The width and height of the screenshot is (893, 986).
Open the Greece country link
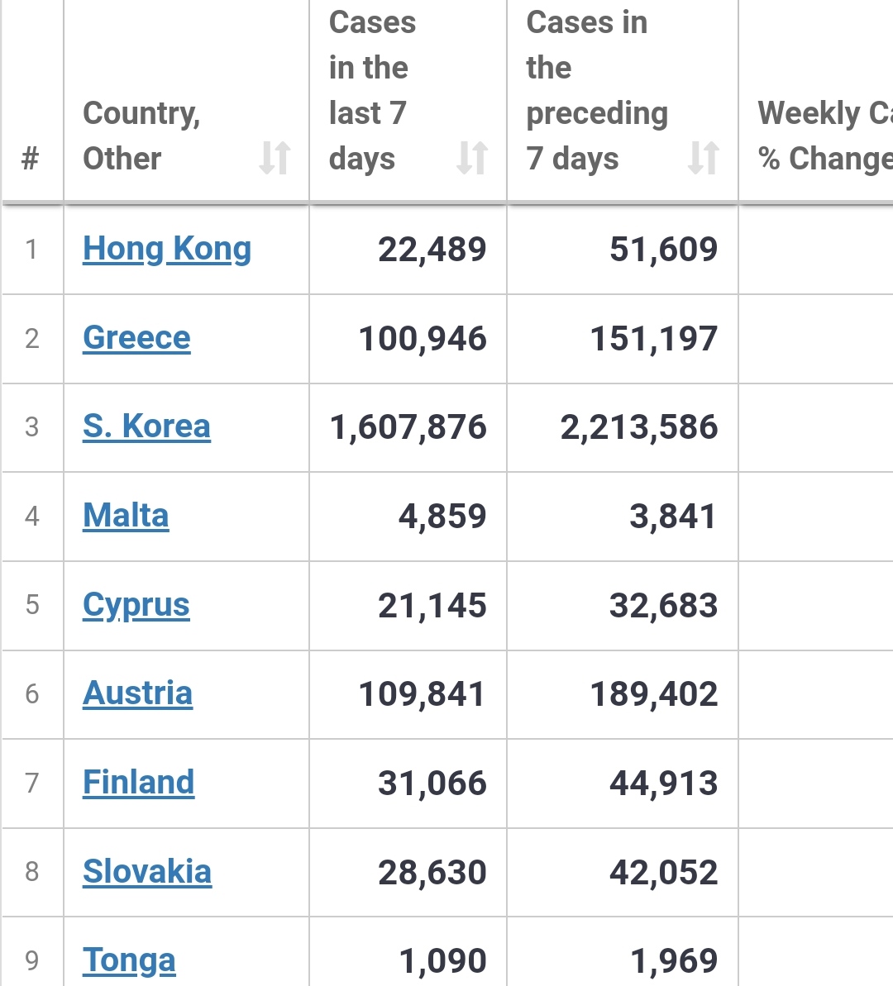[136, 338]
